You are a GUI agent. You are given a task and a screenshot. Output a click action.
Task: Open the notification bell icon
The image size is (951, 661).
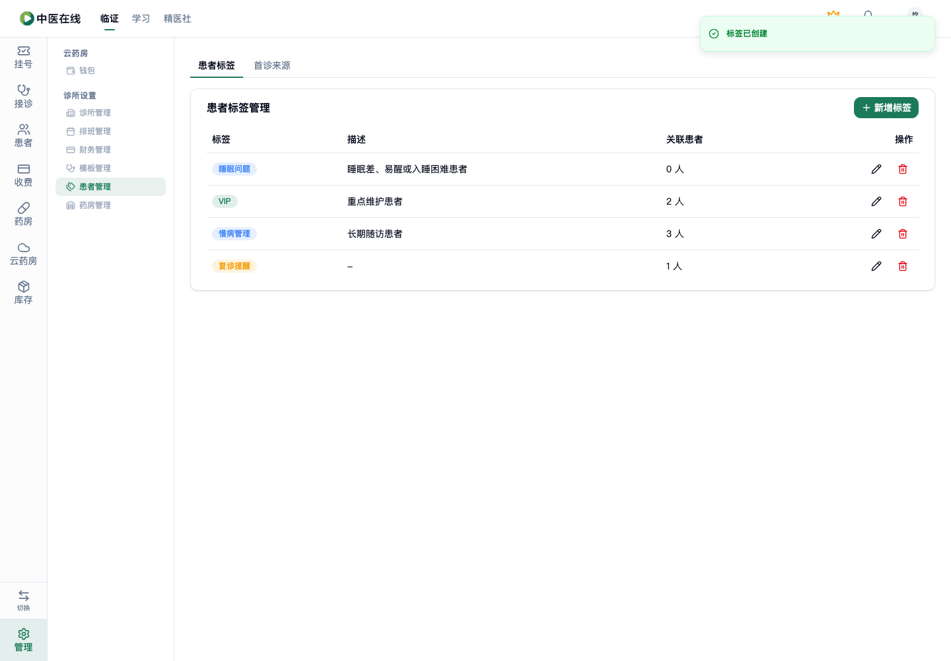coord(868,13)
